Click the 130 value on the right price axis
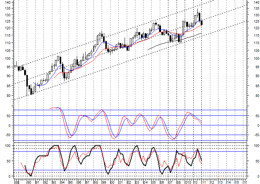Image resolution: width=260 pixels, height=184 pixels. pyautogui.click(x=257, y=15)
